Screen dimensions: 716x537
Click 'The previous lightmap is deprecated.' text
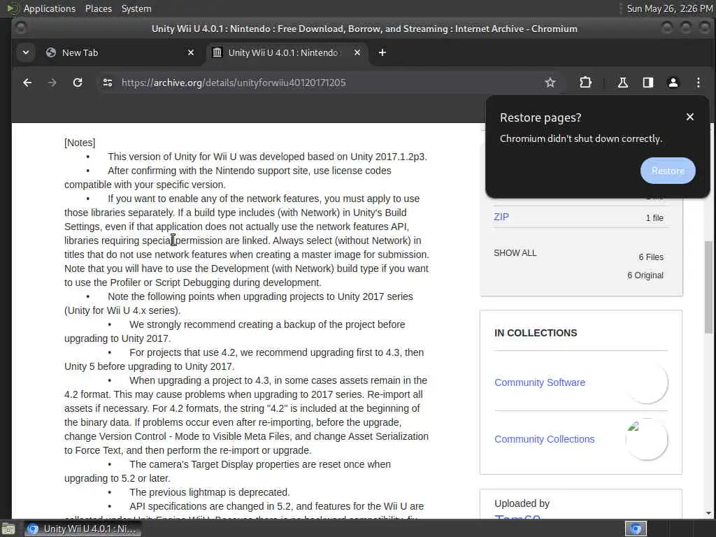coord(210,492)
